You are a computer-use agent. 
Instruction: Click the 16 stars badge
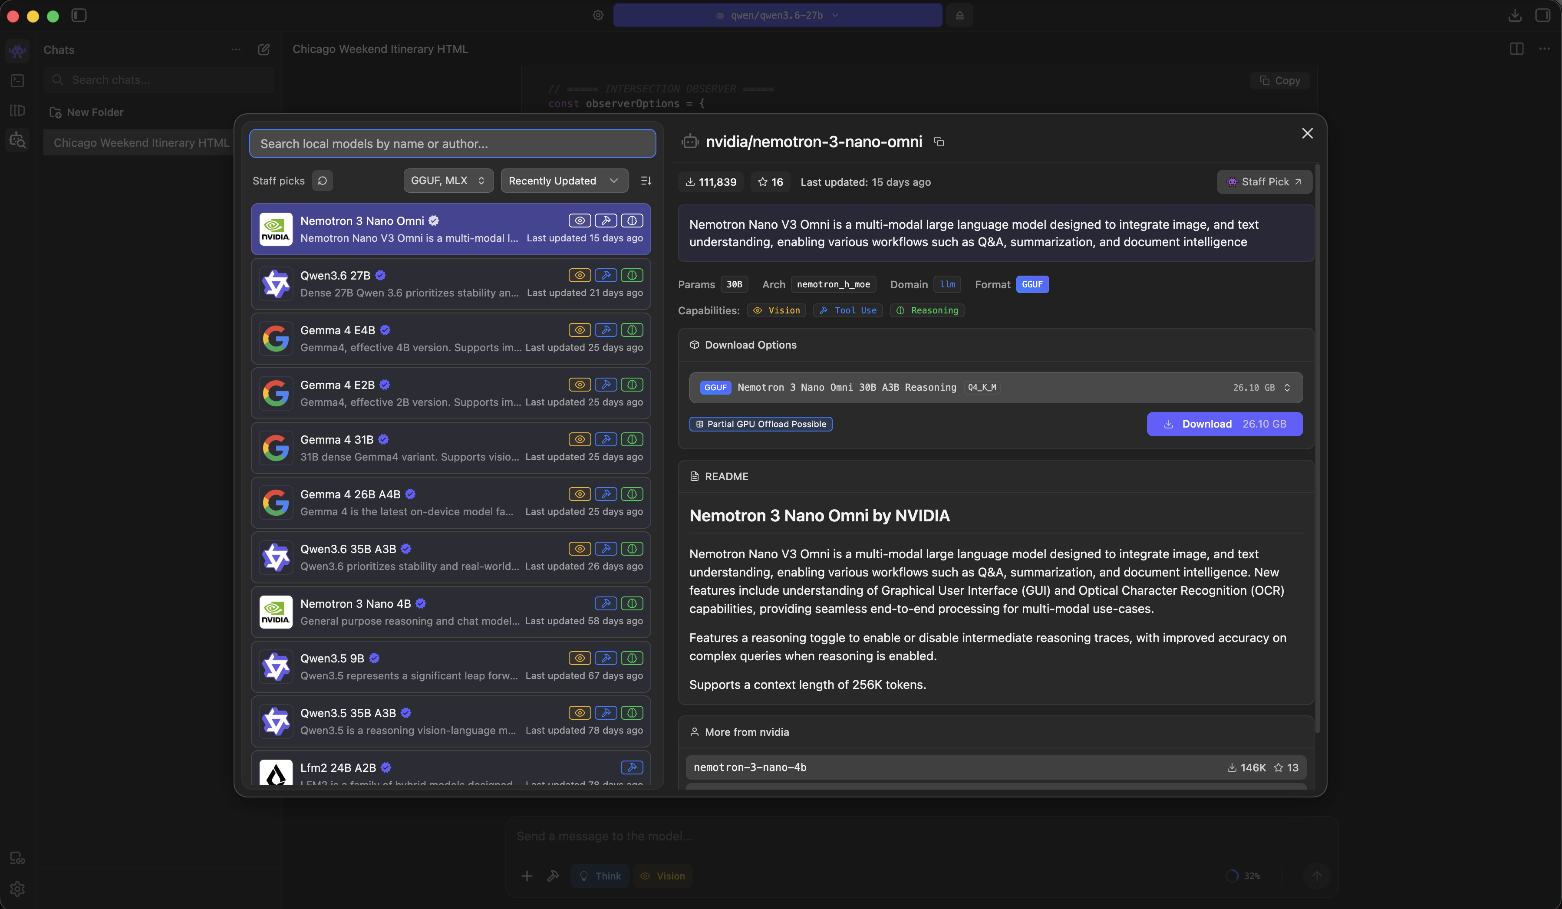771,182
